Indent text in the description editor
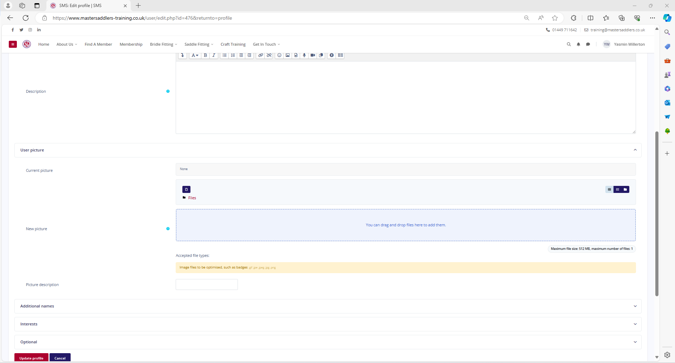Image resolution: width=675 pixels, height=363 pixels. pyautogui.click(x=249, y=55)
